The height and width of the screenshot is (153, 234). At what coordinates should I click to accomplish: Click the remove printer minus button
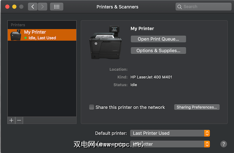[x=19, y=120]
